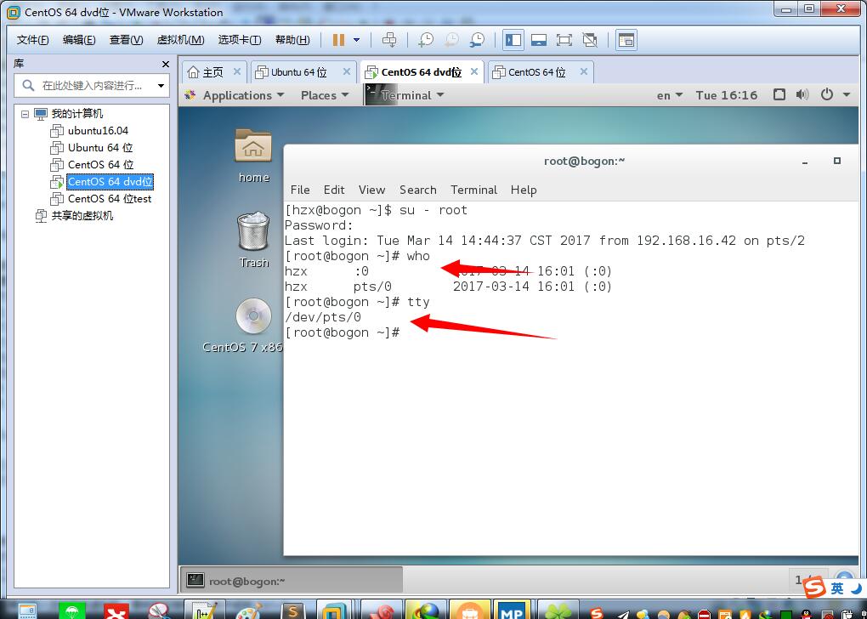This screenshot has width=867, height=619.
Task: Minimize the root@bogon terminal window
Action: pyautogui.click(x=805, y=162)
